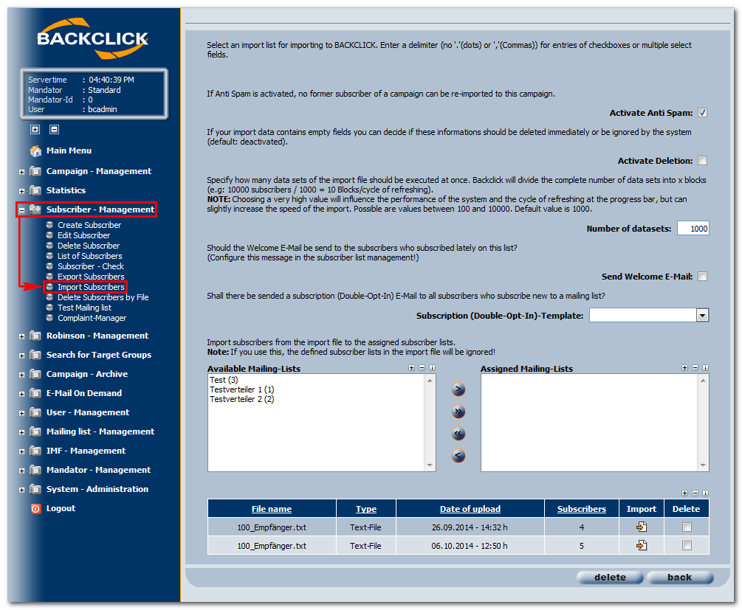The width and height of the screenshot is (742, 610).
Task: Open List of Subscribers menu entry
Action: (x=90, y=256)
